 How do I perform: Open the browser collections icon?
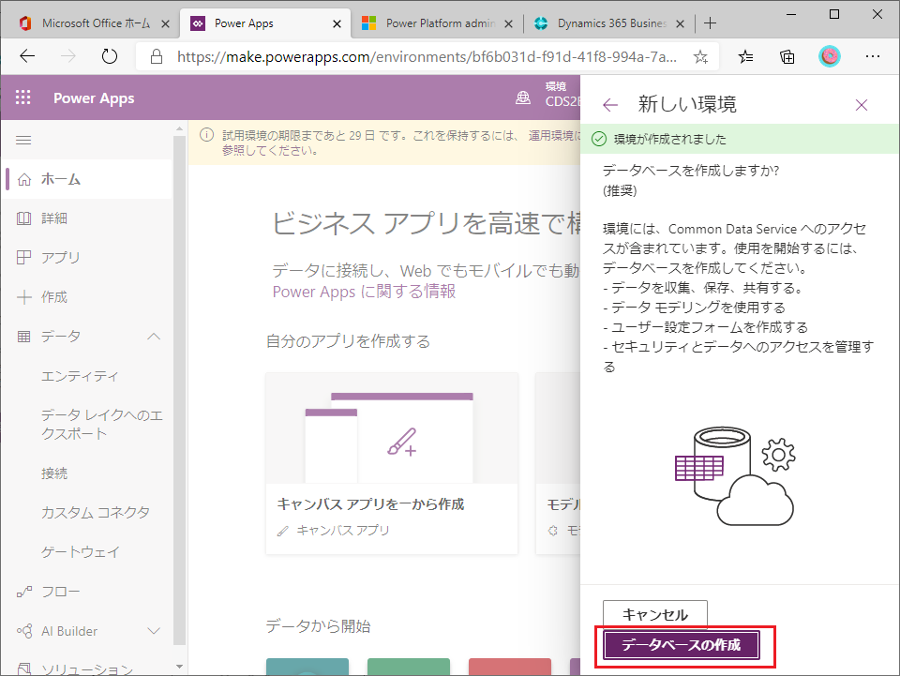click(x=787, y=57)
